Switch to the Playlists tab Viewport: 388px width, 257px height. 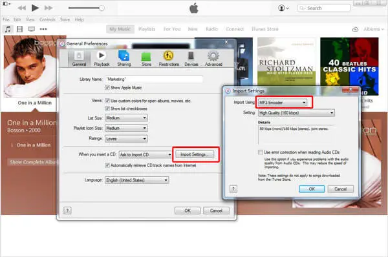pyautogui.click(x=147, y=29)
